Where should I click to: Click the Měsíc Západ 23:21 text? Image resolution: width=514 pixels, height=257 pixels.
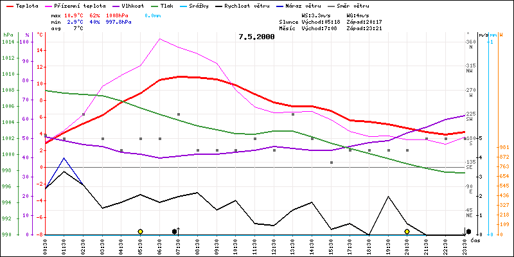tap(365, 28)
